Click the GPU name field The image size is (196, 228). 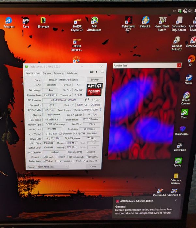63,80
